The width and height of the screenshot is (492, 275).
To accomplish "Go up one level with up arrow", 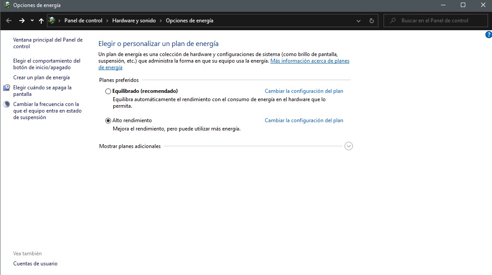I will pyautogui.click(x=41, y=21).
